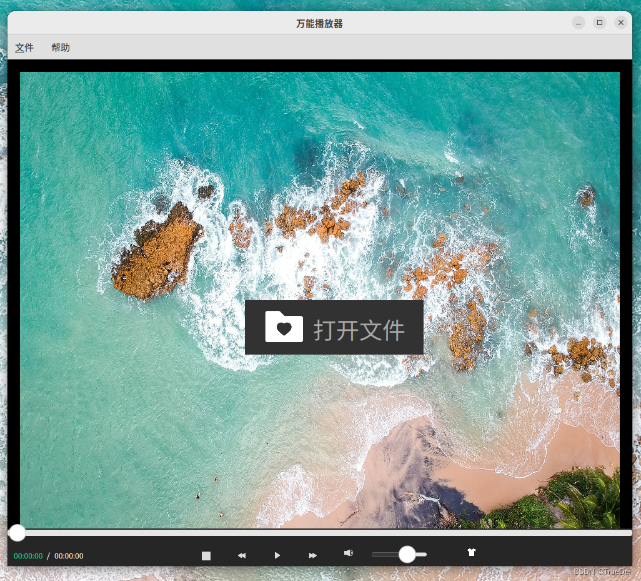Open the 文件 menu
Image resolution: width=641 pixels, height=581 pixels.
click(x=24, y=48)
